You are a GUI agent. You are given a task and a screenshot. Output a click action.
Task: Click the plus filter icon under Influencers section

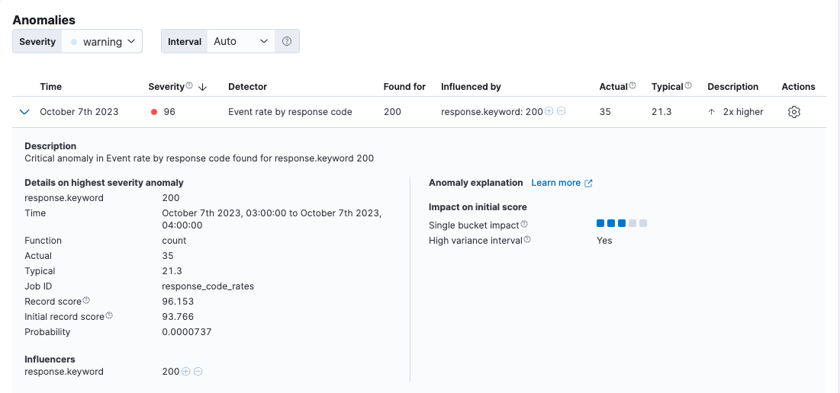[x=186, y=372]
